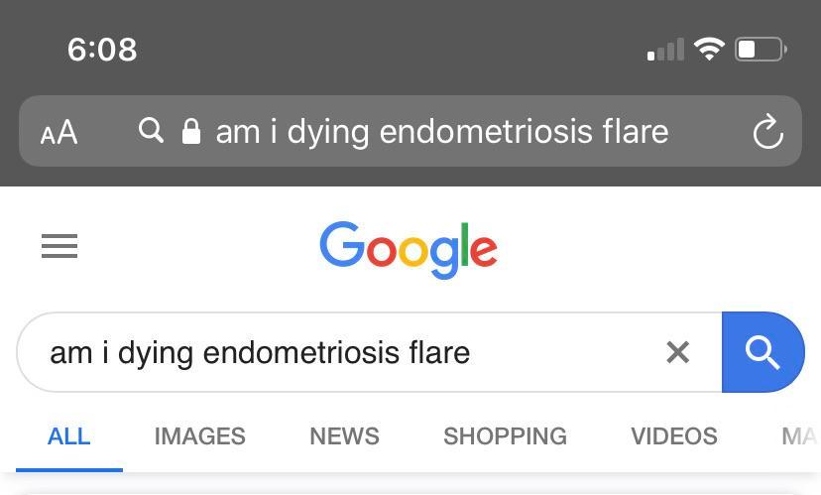Image resolution: width=821 pixels, height=495 pixels.
Task: Tap the cellular signal bars
Action: (x=665, y=50)
